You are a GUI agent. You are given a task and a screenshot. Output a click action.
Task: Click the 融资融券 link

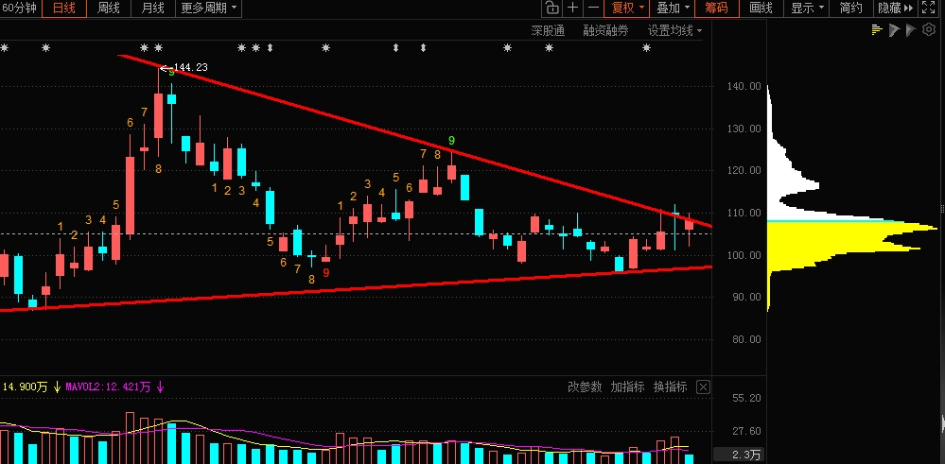tap(605, 30)
